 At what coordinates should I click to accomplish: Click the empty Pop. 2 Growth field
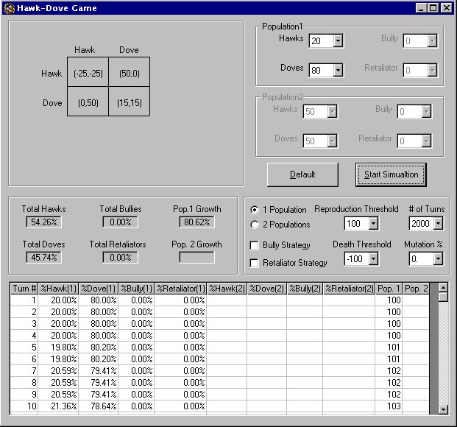[196, 257]
